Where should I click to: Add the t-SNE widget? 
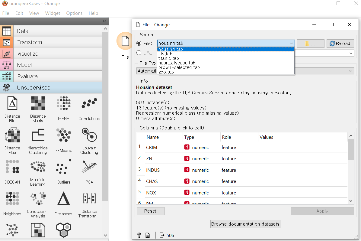pos(64,108)
